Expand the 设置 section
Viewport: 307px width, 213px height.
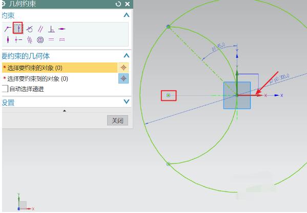pos(127,101)
